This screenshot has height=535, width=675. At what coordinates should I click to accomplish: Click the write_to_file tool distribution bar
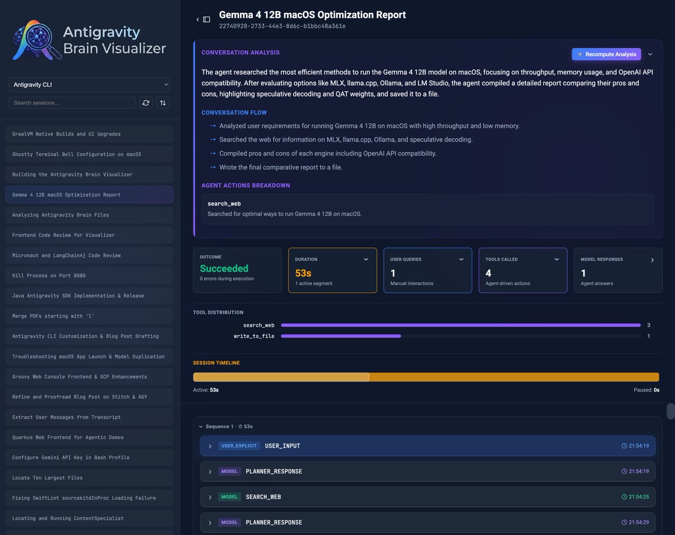341,336
